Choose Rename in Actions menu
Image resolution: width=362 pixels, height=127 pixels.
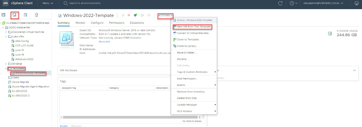point(194,59)
